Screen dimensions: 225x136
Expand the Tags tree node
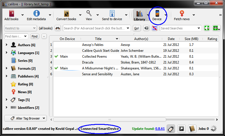[6, 100]
